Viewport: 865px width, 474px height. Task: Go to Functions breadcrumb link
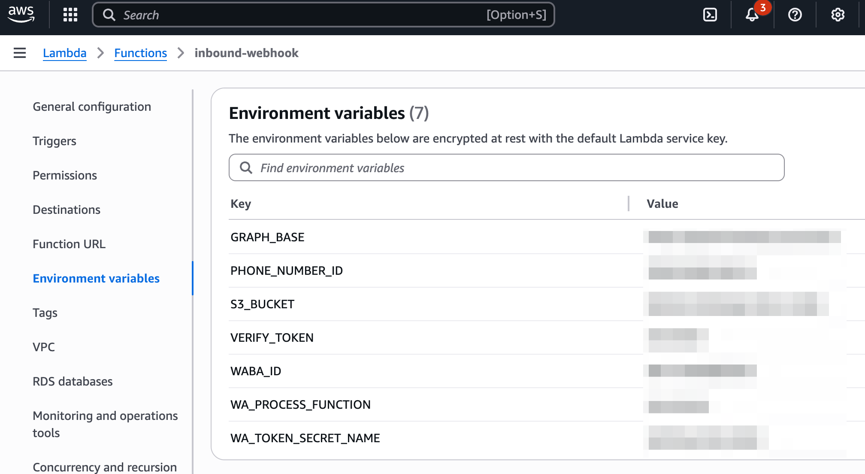(x=140, y=53)
